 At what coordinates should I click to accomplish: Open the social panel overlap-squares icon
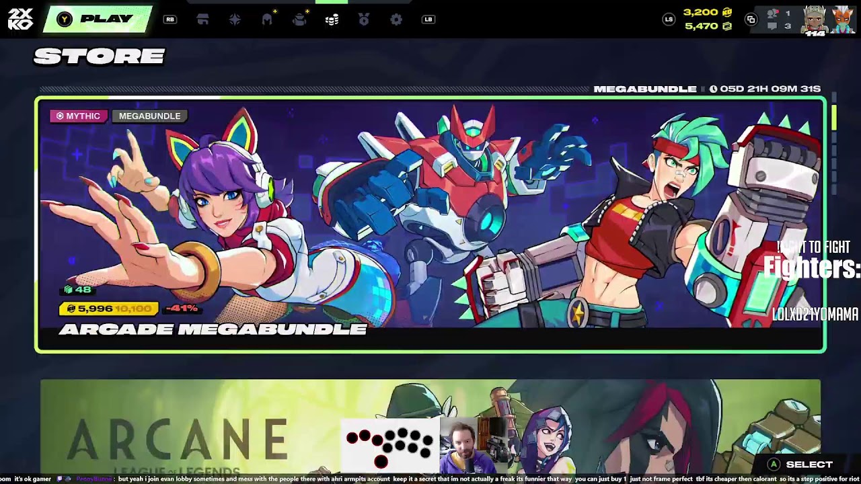(751, 19)
